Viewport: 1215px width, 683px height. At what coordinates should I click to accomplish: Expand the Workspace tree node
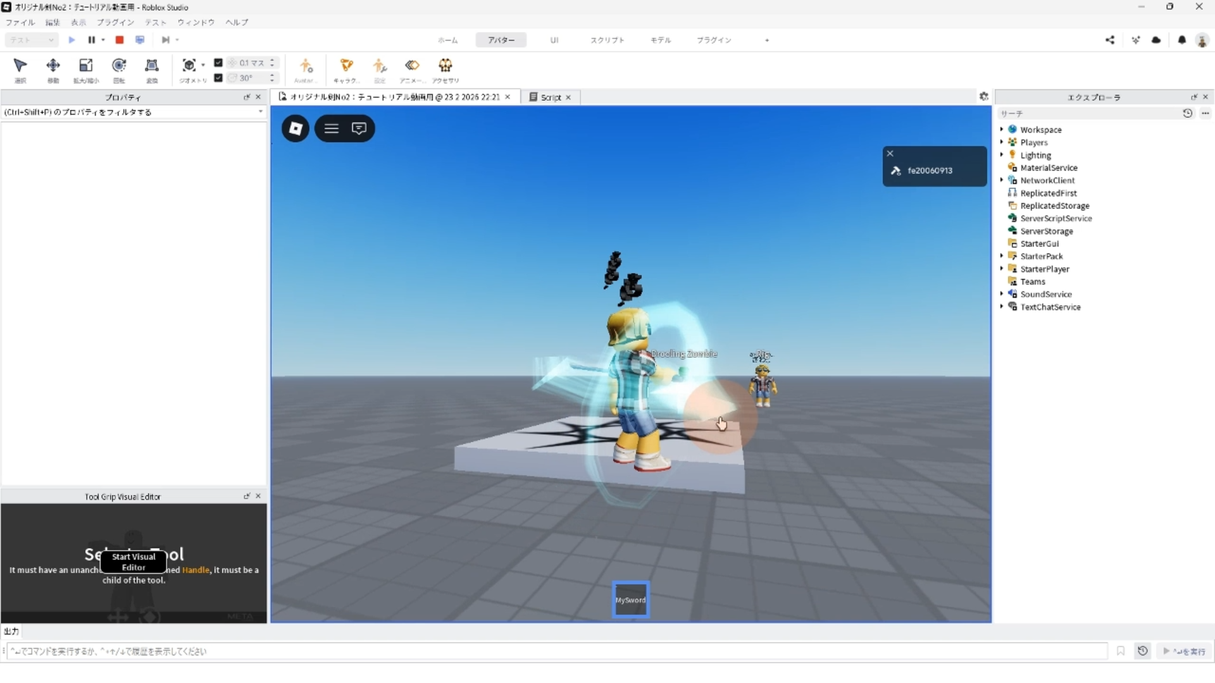1002,130
